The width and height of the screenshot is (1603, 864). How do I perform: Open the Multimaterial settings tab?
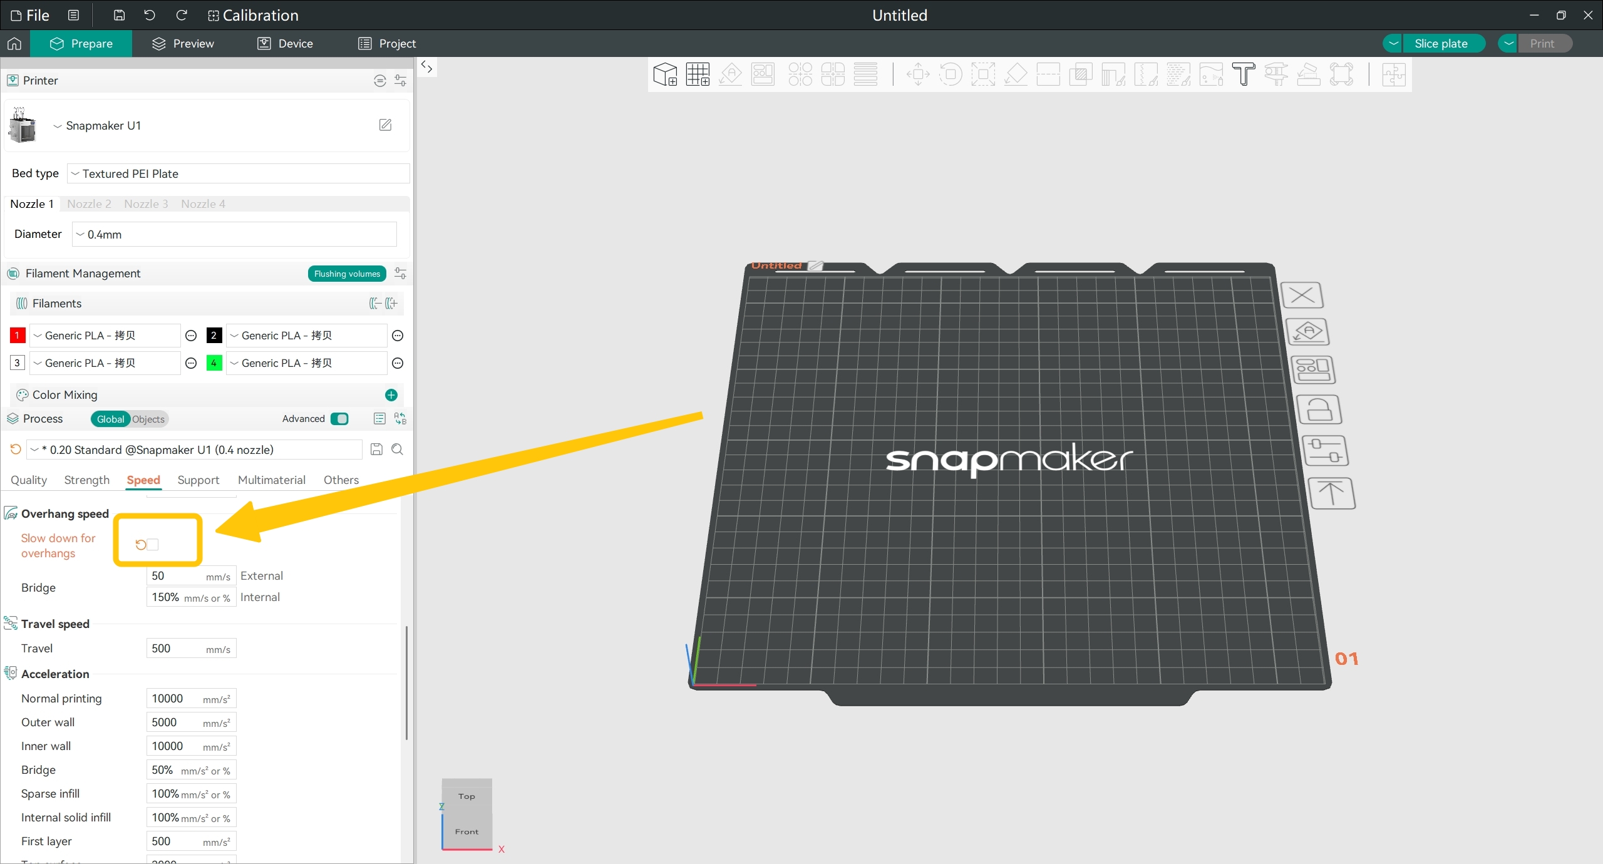tap(272, 480)
